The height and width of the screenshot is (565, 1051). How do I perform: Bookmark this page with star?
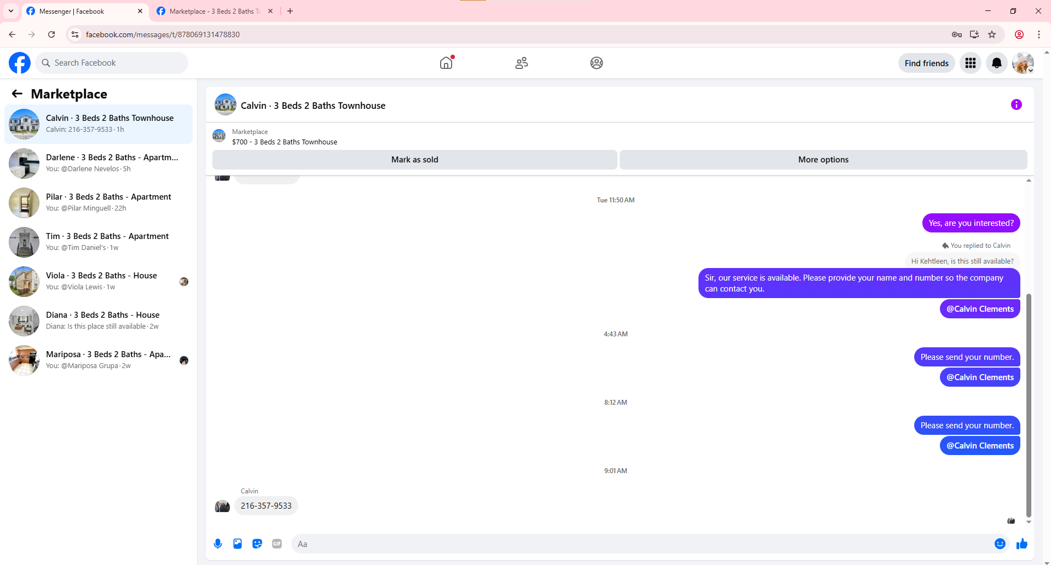click(x=992, y=34)
